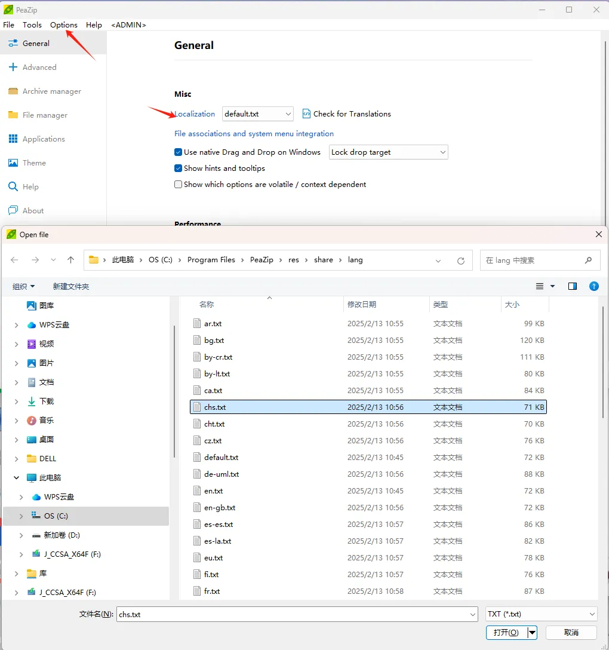The width and height of the screenshot is (609, 650).
Task: Click the file list vertical scrollbar
Action: pos(603,362)
